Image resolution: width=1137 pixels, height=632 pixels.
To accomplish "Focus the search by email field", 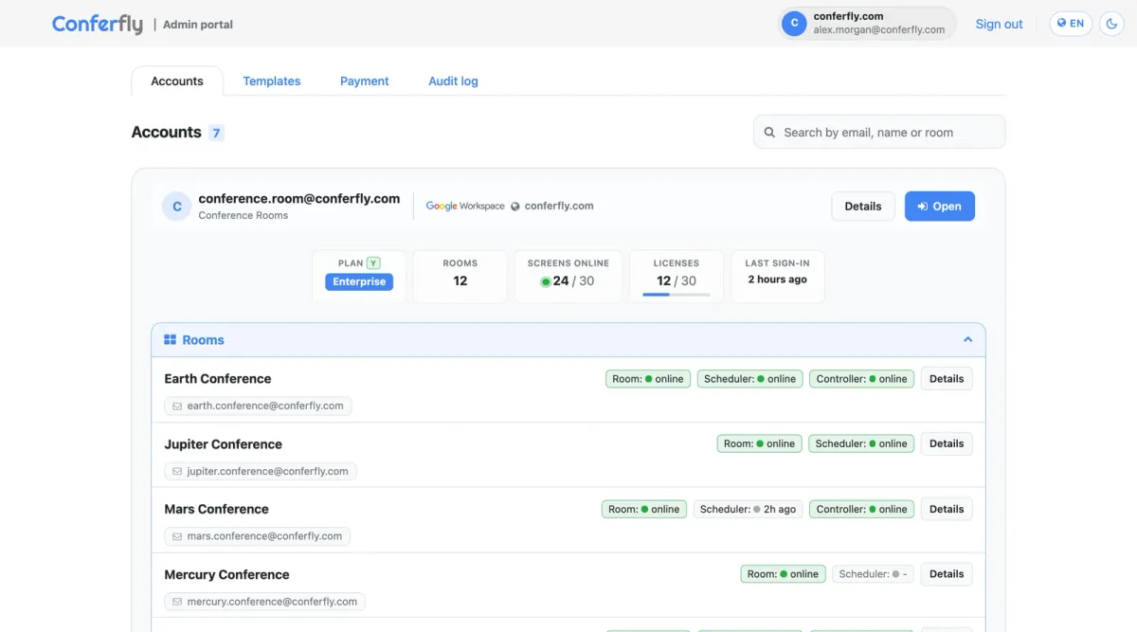I will point(879,133).
